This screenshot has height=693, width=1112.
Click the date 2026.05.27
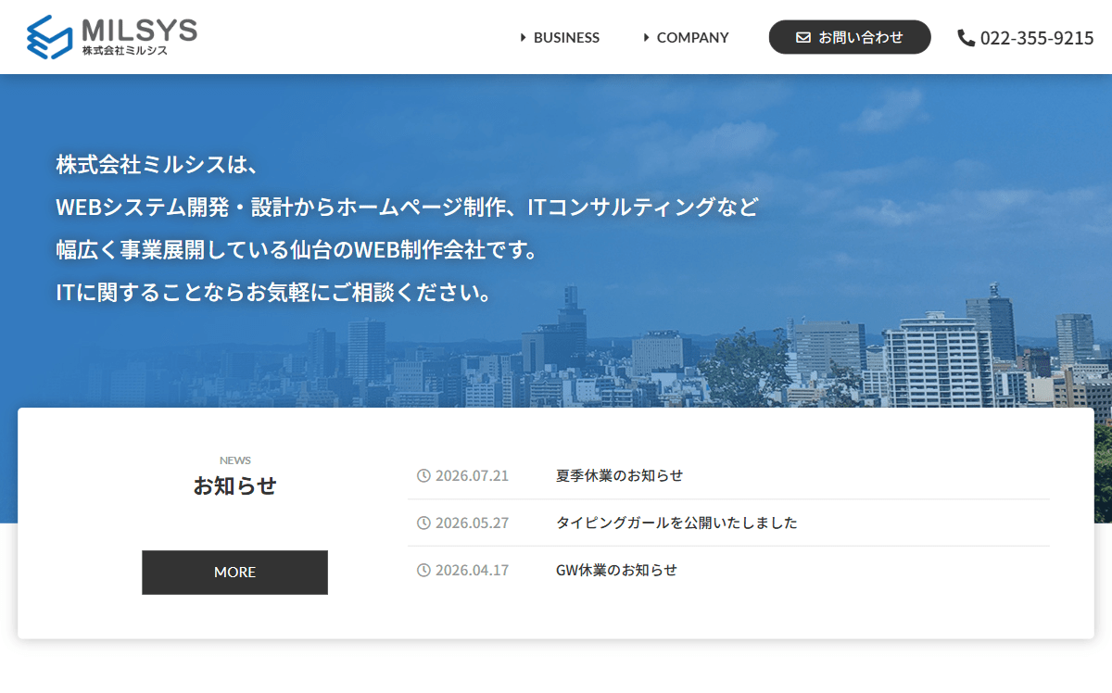(x=472, y=523)
